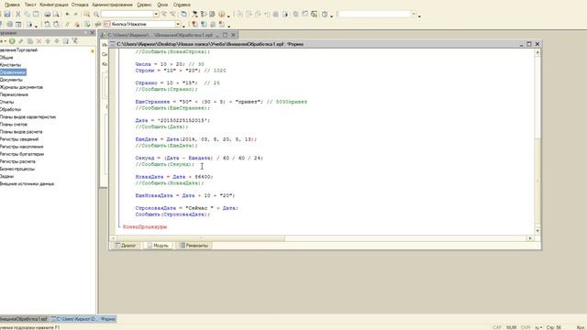Open the Окна menu
The image size is (587, 330).
pyautogui.click(x=162, y=5)
